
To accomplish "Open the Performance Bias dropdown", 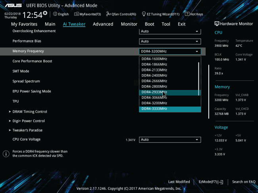I will (x=170, y=41).
